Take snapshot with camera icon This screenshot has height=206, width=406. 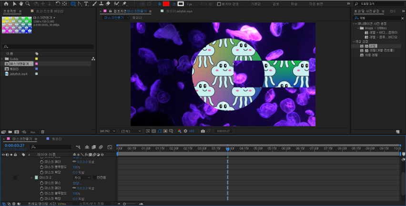pos(203,131)
